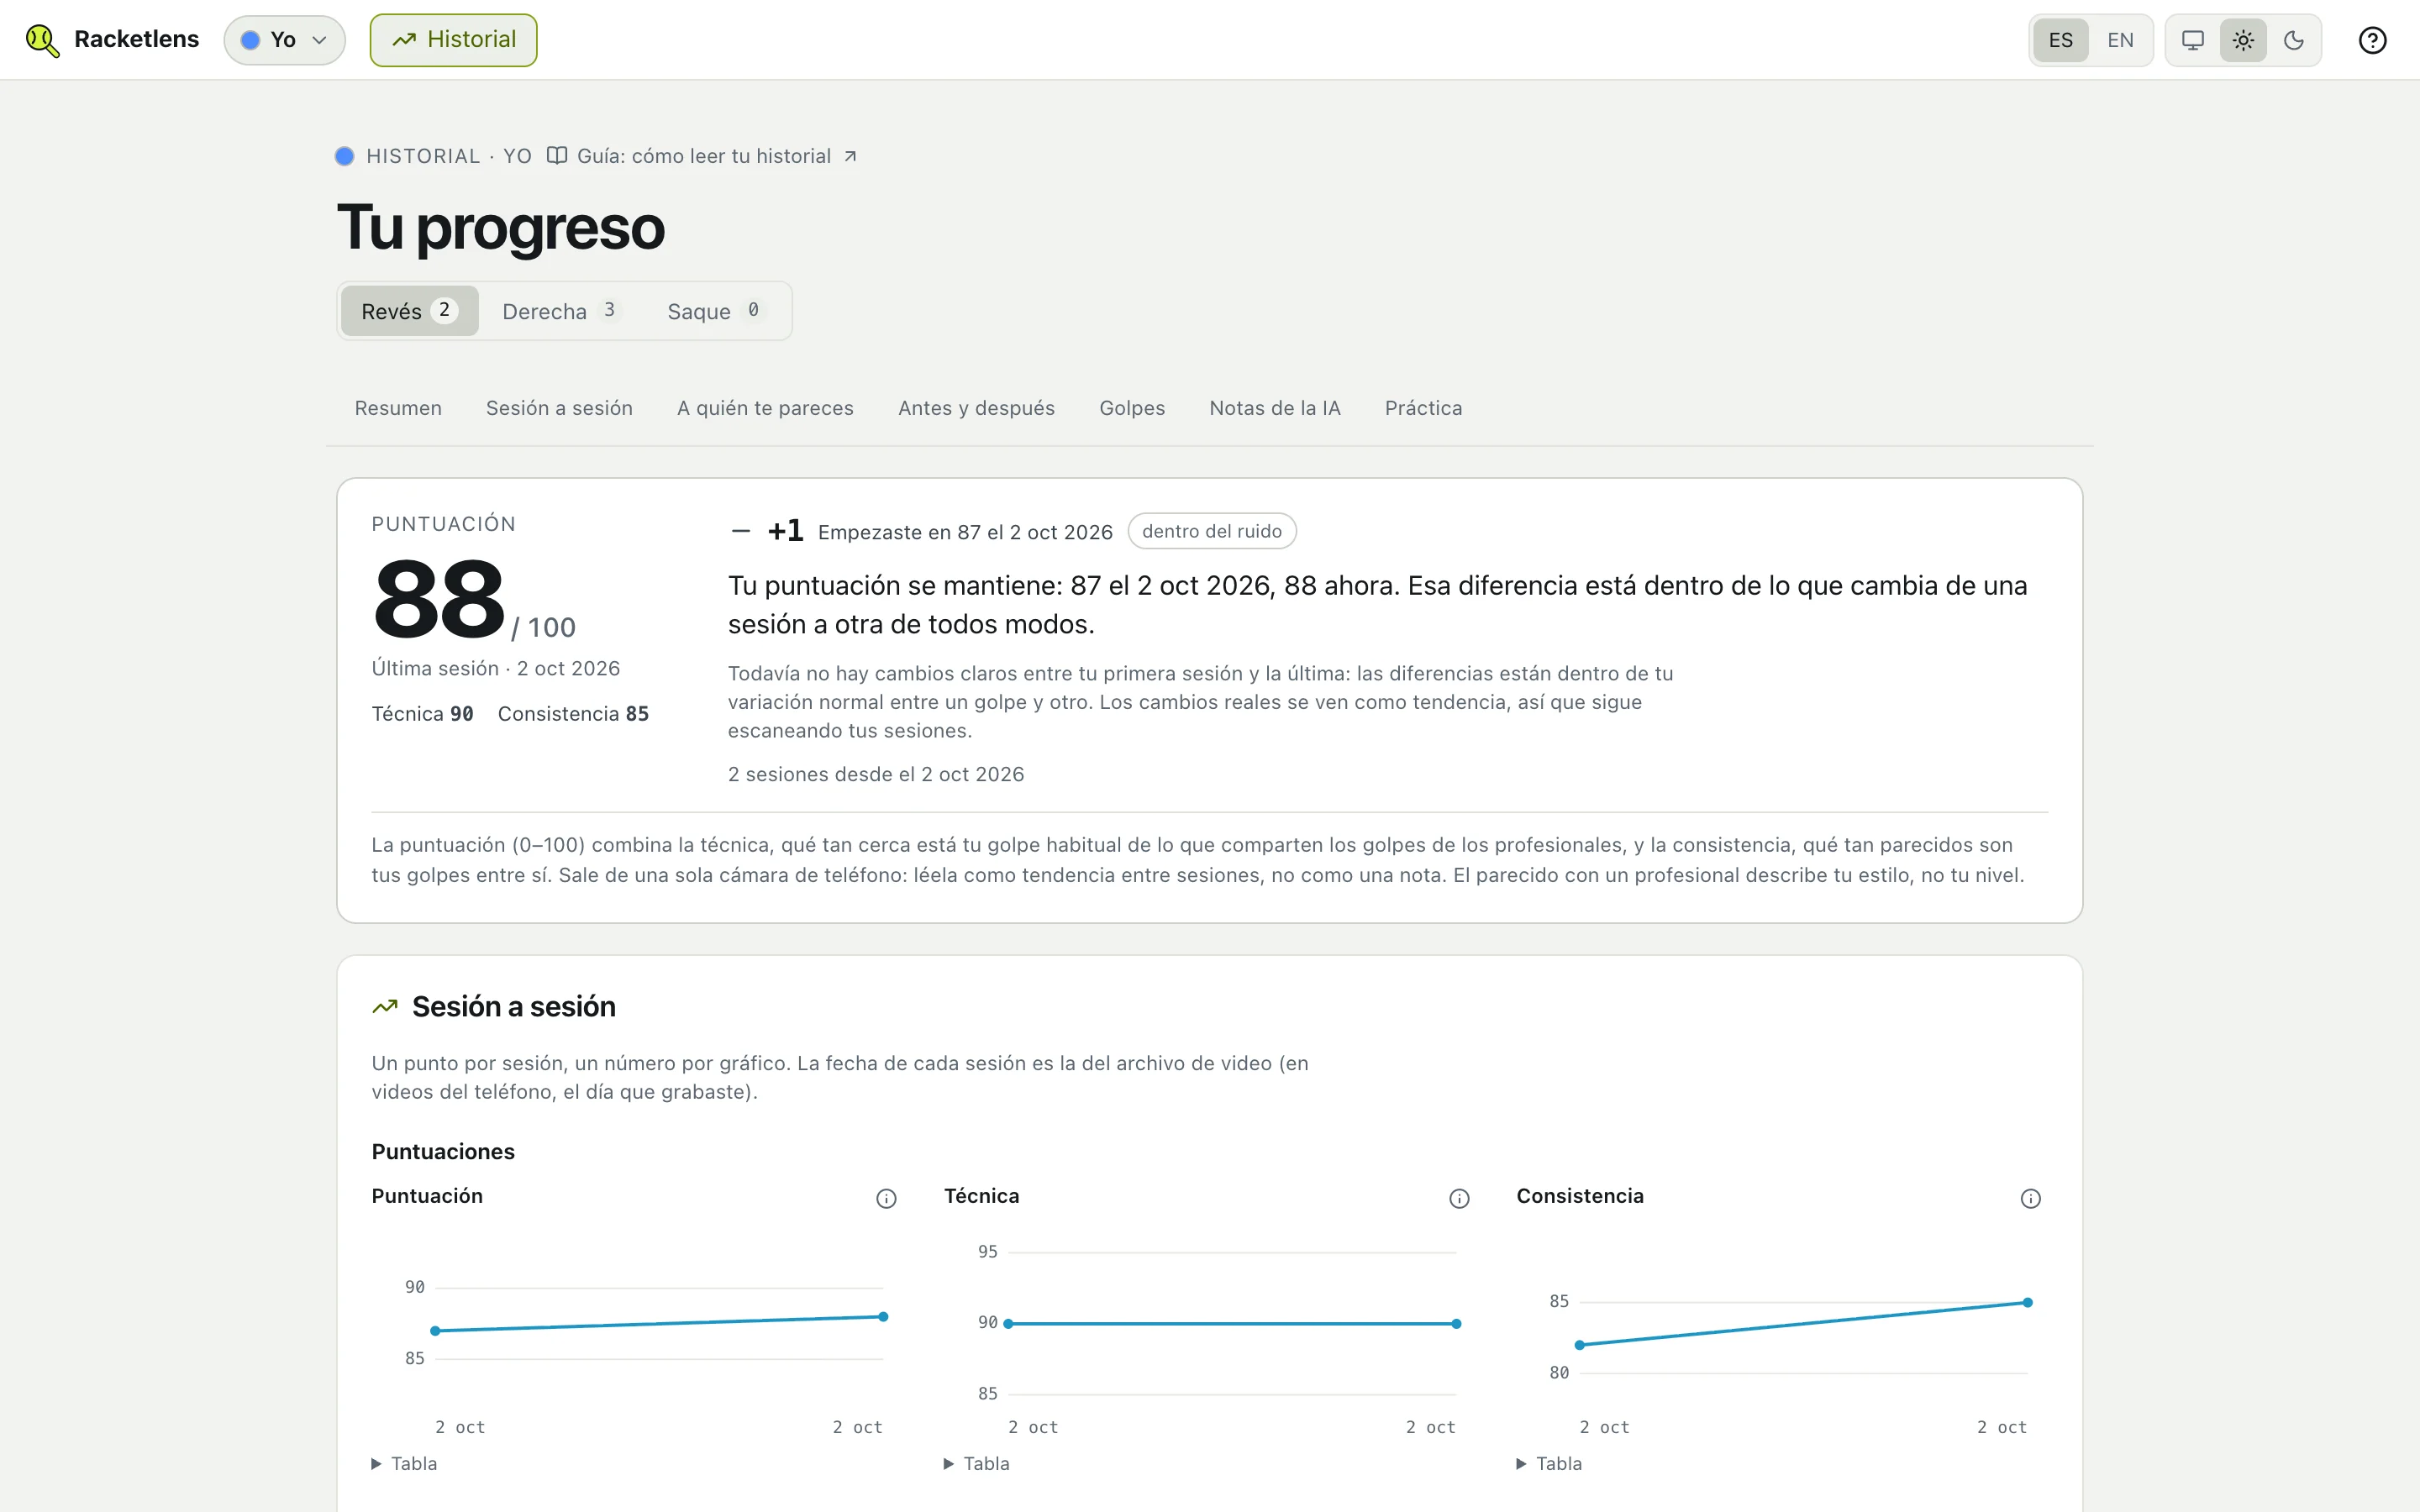Jump to Notas de la IA
The width and height of the screenshot is (2420, 1512).
coord(1275,408)
